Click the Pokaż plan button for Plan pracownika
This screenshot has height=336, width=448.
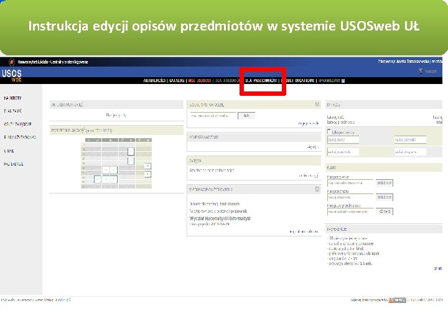(385, 183)
